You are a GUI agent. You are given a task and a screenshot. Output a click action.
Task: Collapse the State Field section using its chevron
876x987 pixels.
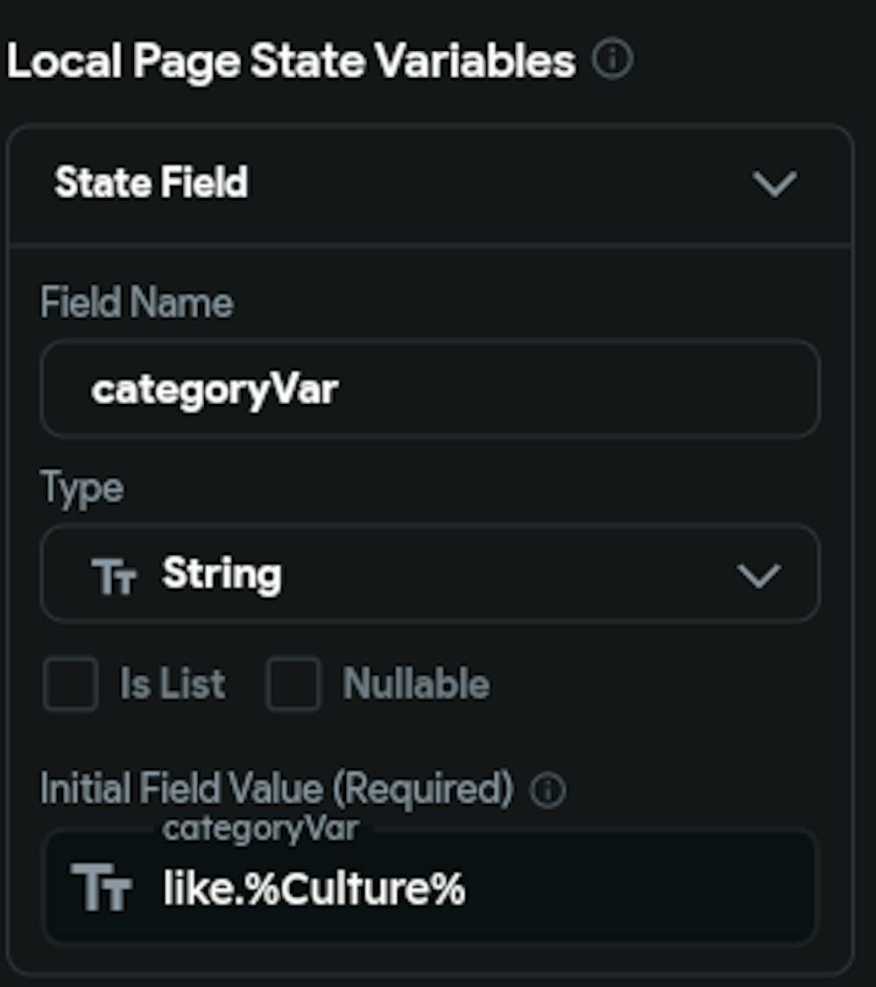pos(775,183)
